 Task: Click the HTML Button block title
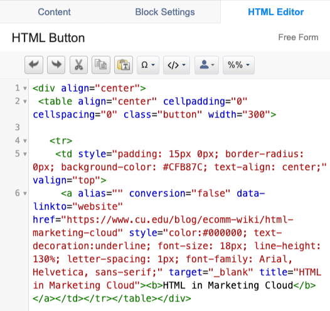coord(48,38)
